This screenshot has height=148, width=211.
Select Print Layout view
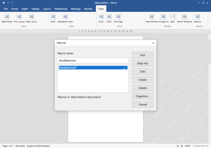tap(19, 18)
